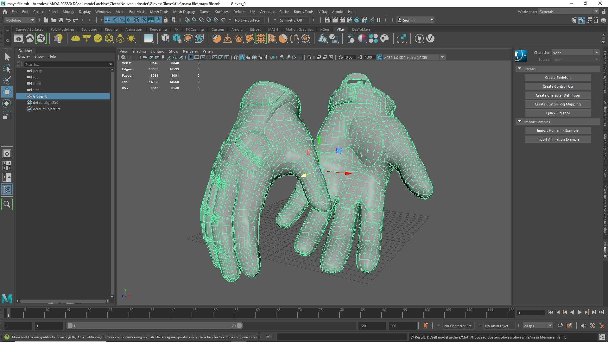Collapse the Import Samples section
This screenshot has height=342, width=608.
point(519,122)
